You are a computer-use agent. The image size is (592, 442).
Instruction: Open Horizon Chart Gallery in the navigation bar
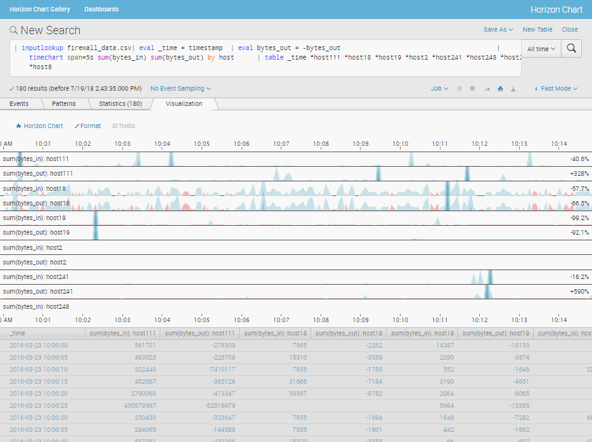40,9
